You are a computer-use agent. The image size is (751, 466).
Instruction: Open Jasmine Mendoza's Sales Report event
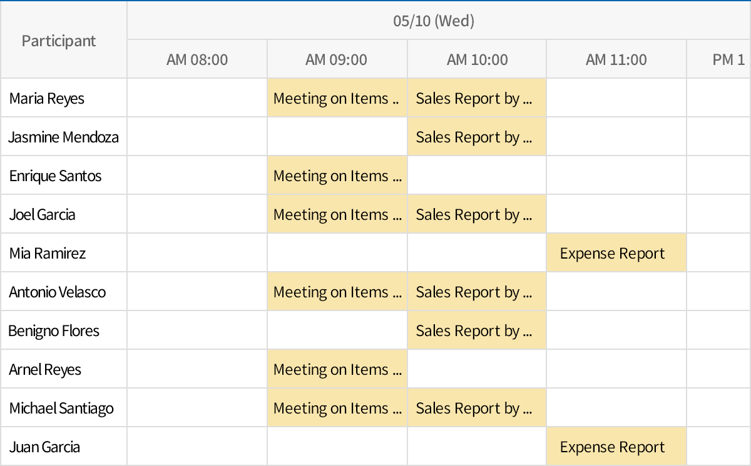tap(476, 137)
